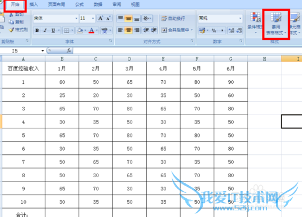
Task: Open the cell styles gallery
Action: point(295,23)
